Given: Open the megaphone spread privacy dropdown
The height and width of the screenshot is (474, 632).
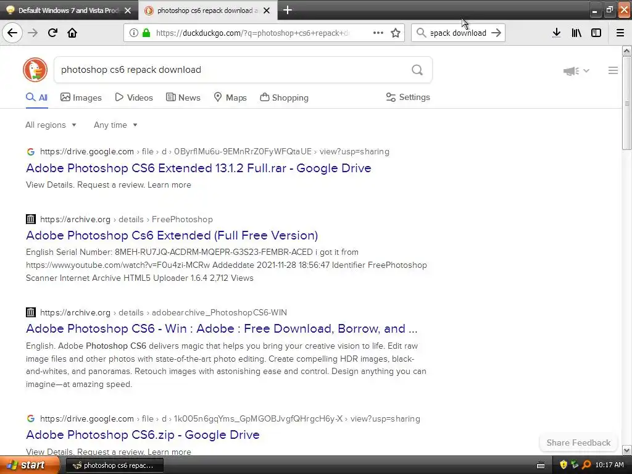Looking at the screenshot, I should pos(576,71).
